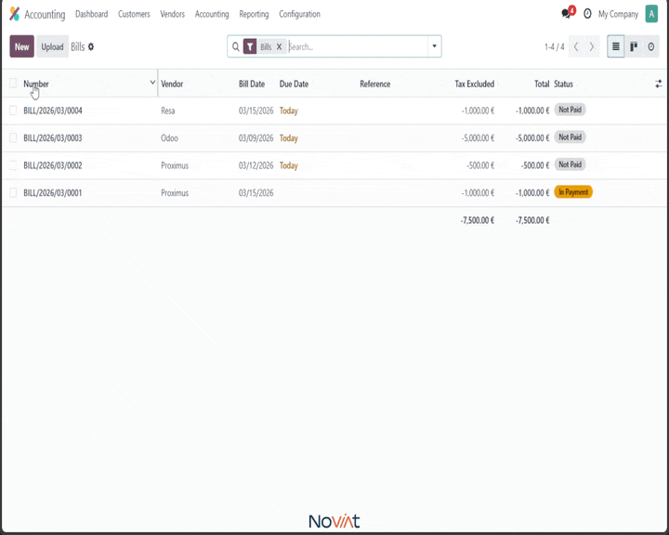Viewport: 669px width, 535px height.
Task: Go to next page of records
Action: [592, 46]
